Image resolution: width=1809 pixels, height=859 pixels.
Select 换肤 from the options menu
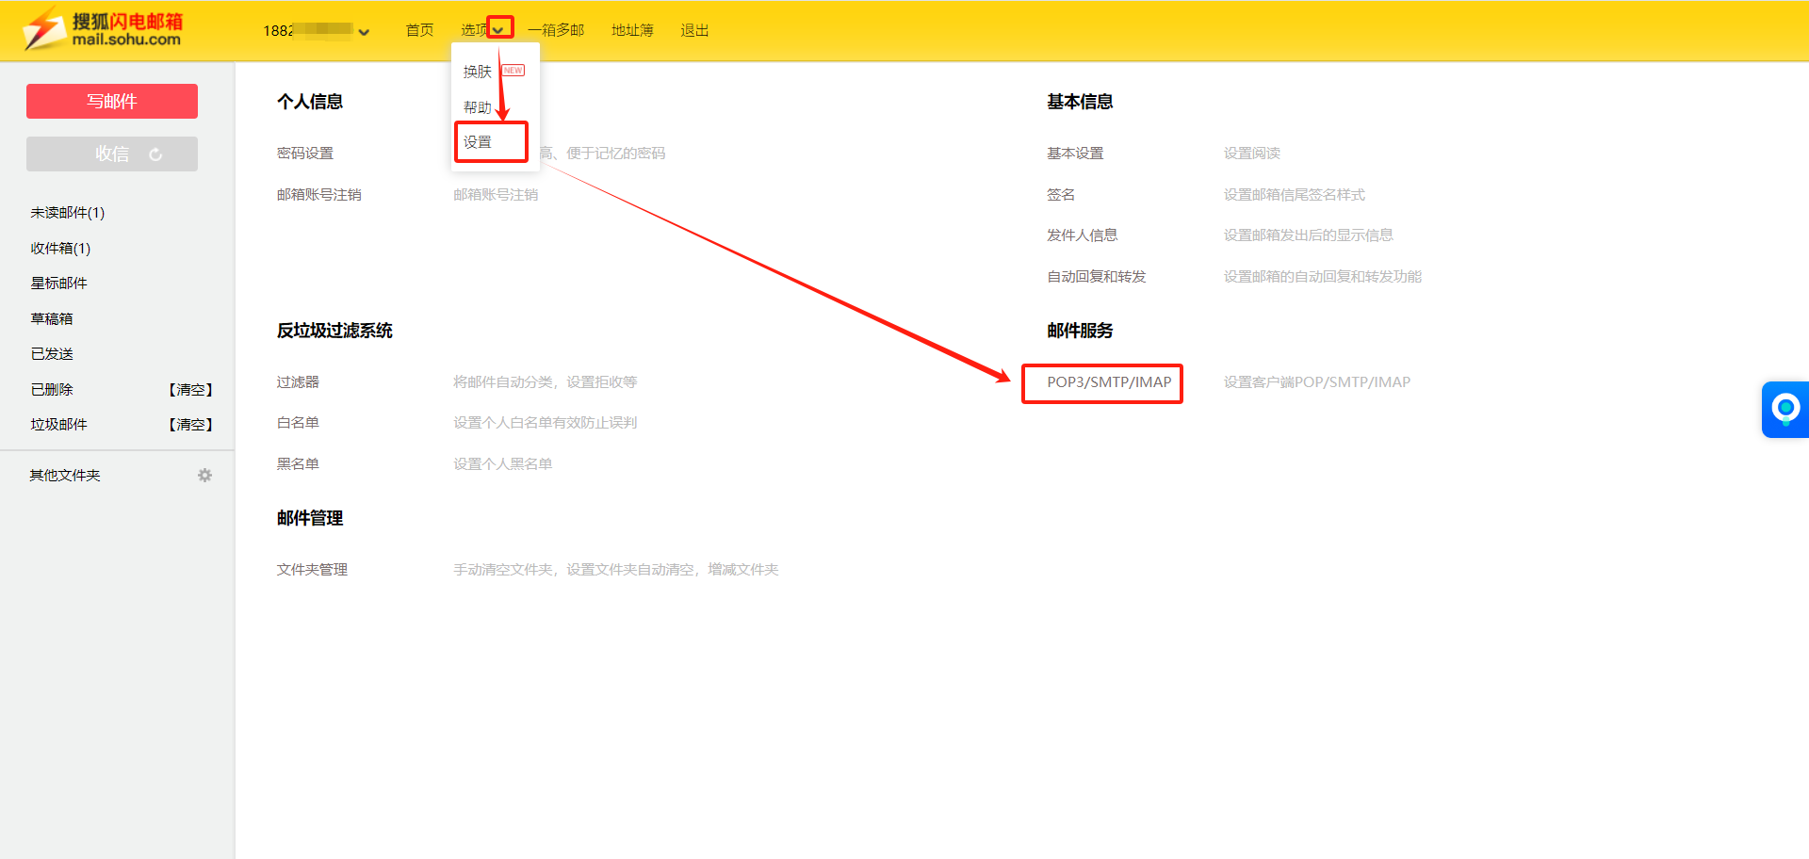[x=478, y=72]
